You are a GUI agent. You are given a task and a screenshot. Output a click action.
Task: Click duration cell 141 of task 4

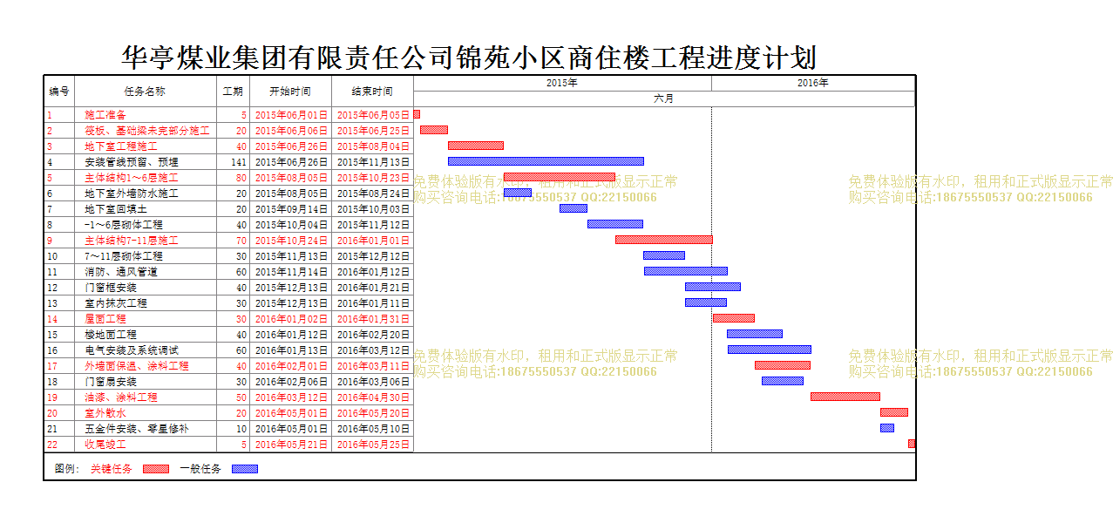(x=233, y=161)
